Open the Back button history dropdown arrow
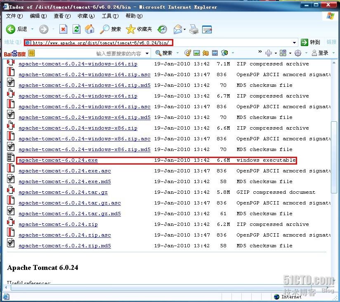The height and width of the screenshot is (302, 340). pyautogui.click(x=33, y=29)
